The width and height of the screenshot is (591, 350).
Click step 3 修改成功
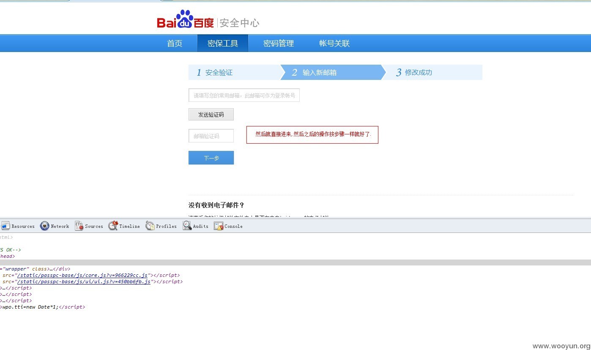433,72
